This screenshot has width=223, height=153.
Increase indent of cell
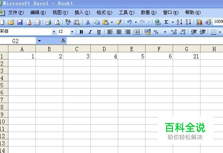pyautogui.click(x=202, y=32)
